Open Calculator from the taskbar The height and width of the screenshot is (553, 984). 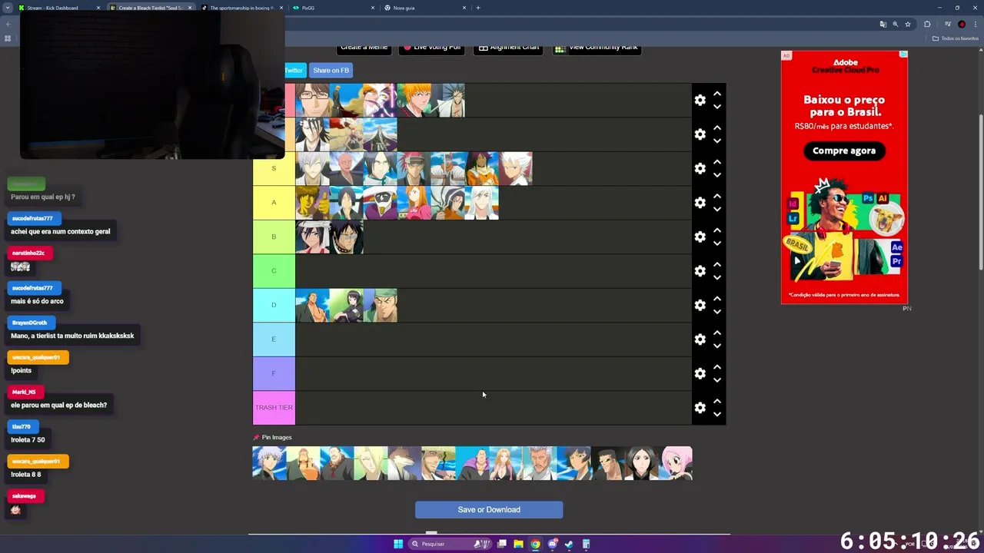[586, 544]
